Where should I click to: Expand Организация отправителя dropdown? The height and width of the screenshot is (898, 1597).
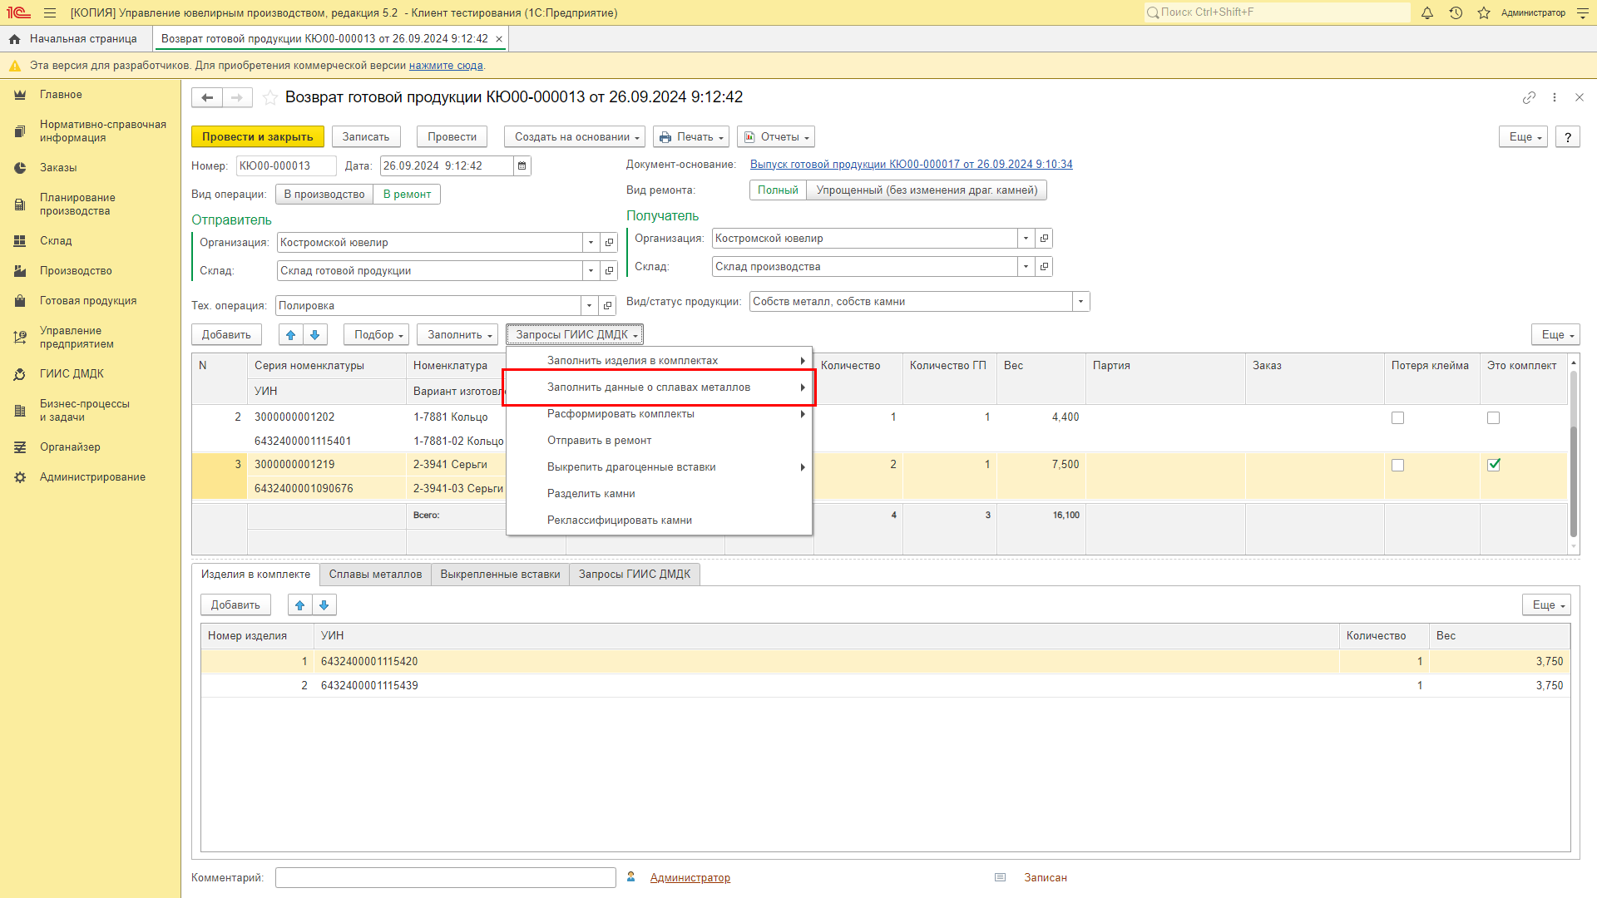click(591, 243)
